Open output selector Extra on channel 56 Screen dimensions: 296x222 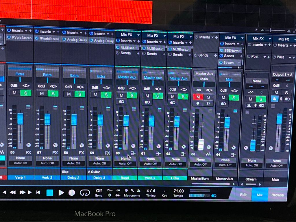(20, 74)
